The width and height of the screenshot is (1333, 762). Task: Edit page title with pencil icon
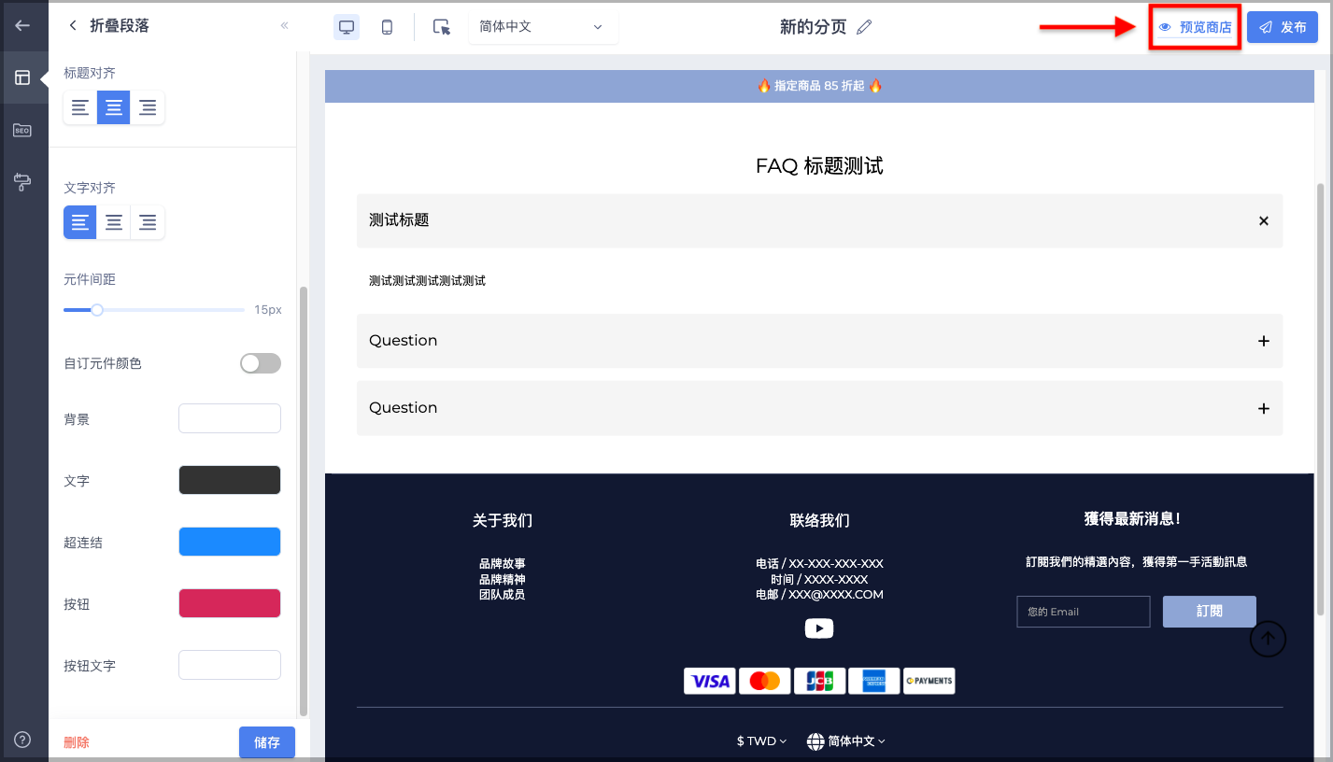pos(864,27)
